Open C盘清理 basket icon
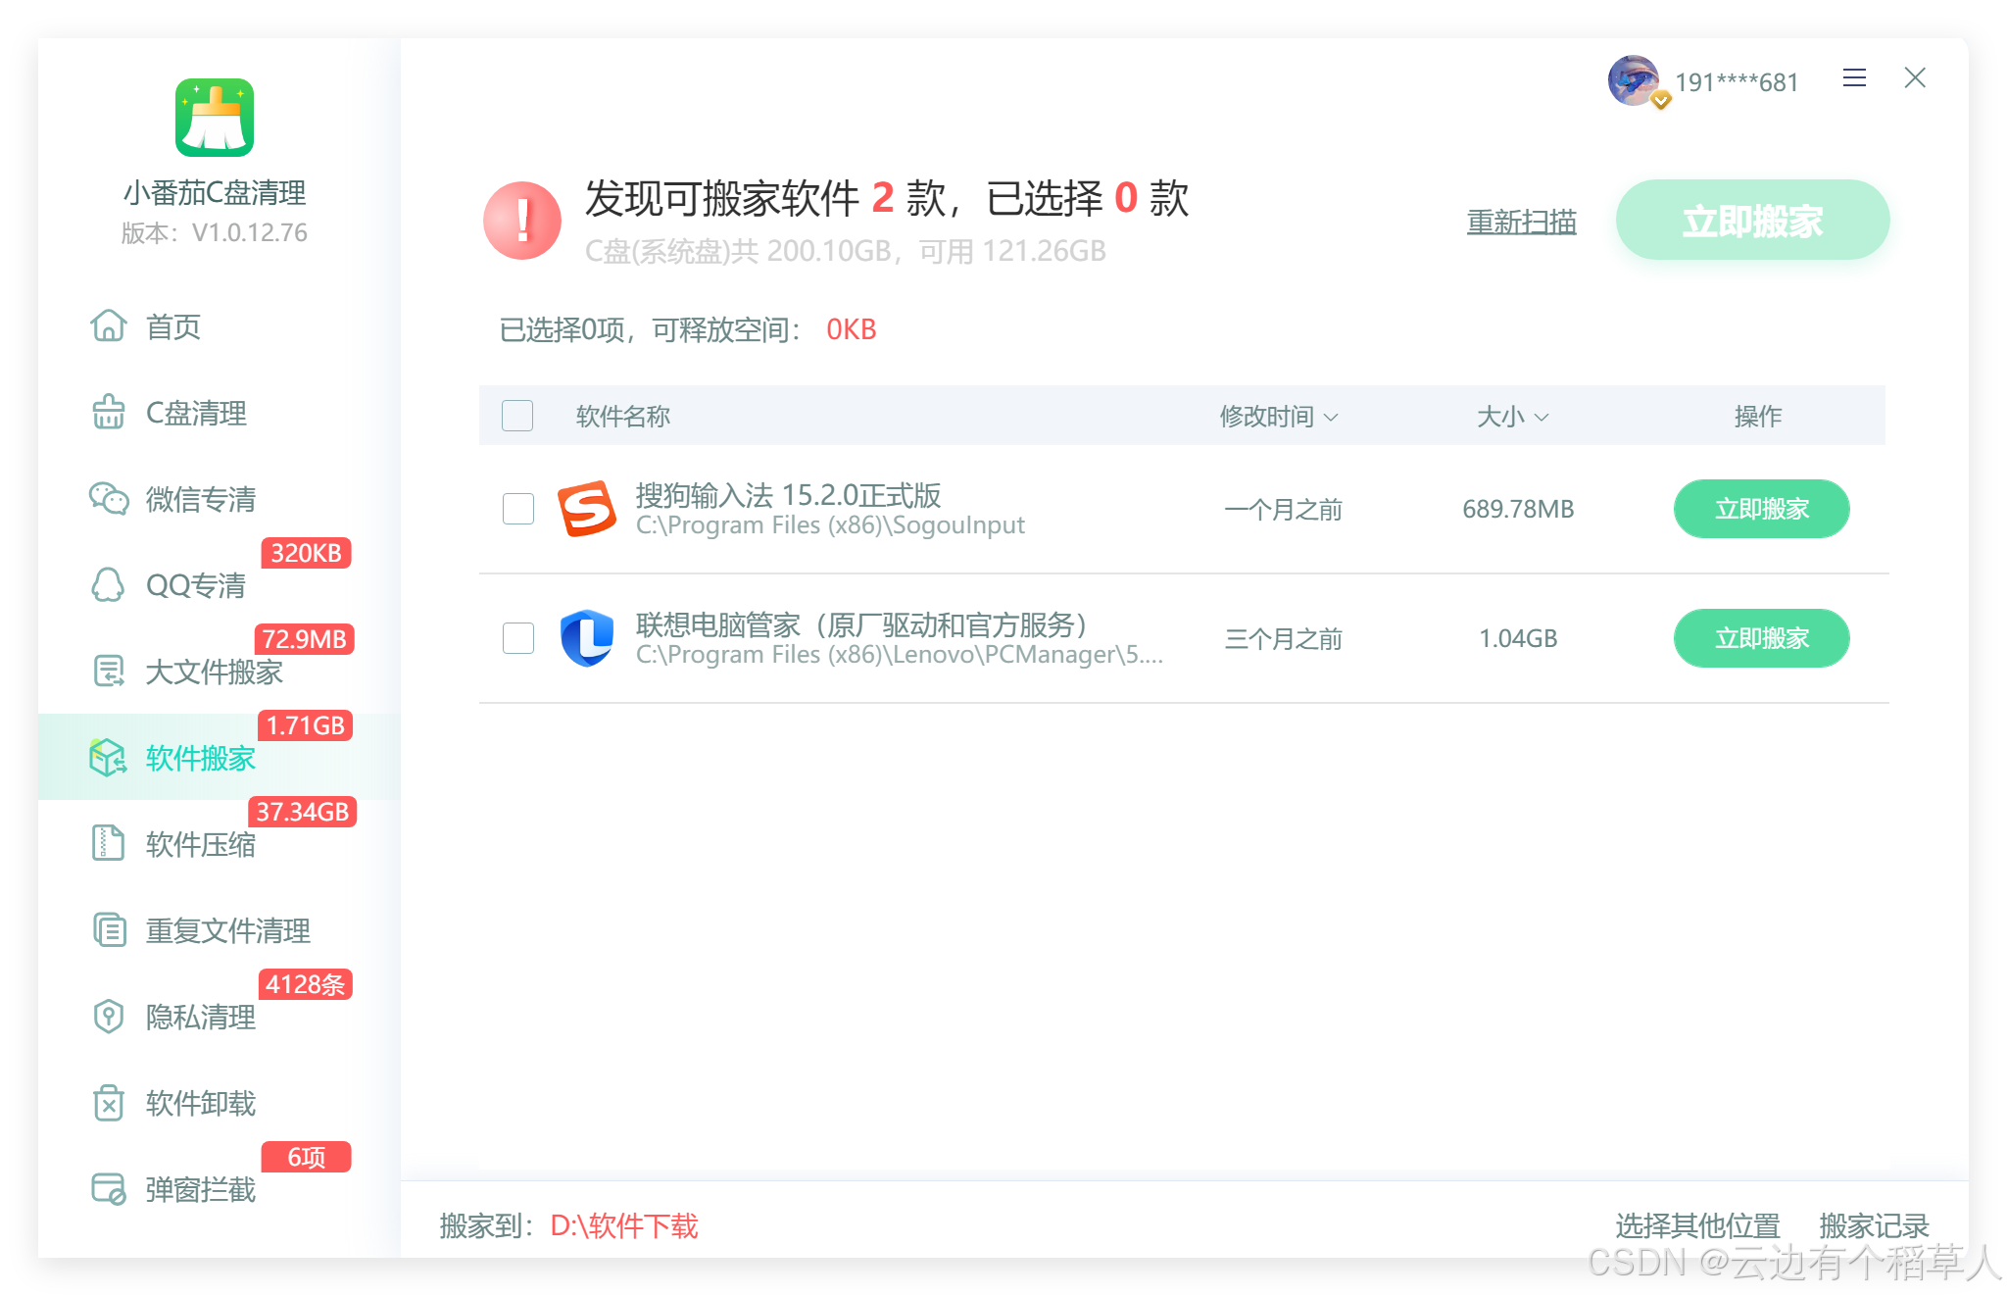The image size is (2007, 1296). [109, 413]
